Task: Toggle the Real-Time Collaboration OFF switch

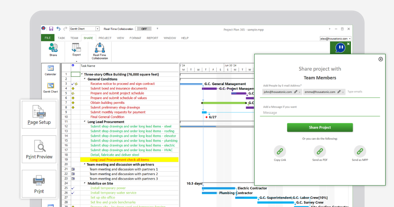Action: click(143, 29)
